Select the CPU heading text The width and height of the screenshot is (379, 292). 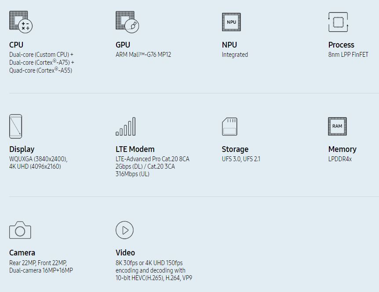[x=16, y=45]
